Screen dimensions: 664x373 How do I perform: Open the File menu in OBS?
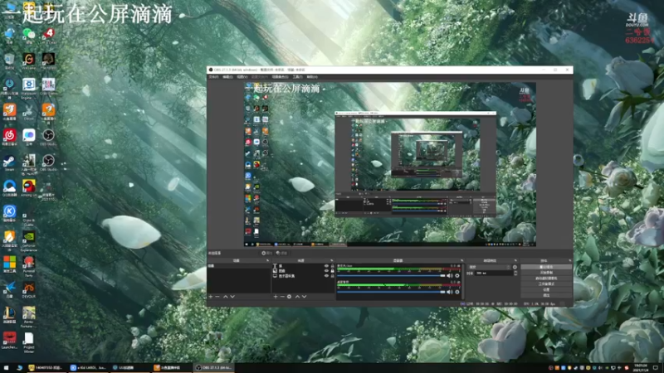click(214, 77)
